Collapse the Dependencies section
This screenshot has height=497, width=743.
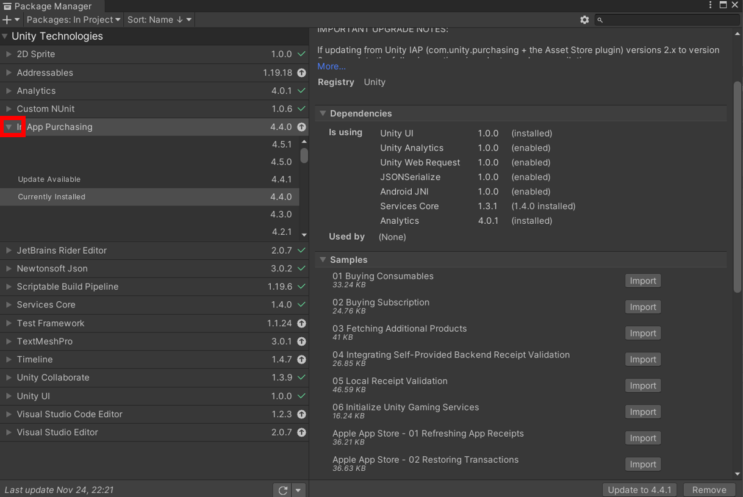(323, 113)
